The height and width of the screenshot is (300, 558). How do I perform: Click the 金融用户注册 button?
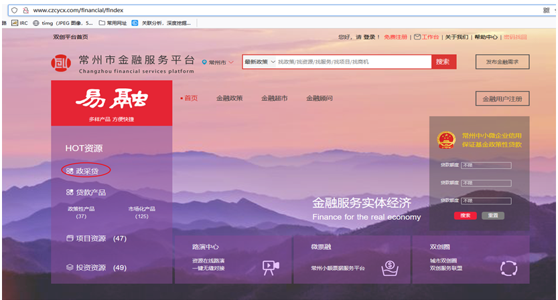(x=502, y=99)
